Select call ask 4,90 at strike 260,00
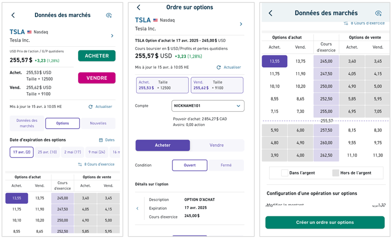Viewport: 392px width, 238px height. pos(300,143)
